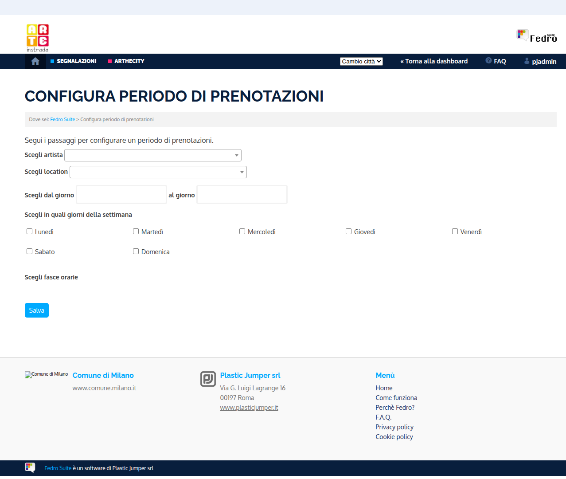566x479 pixels.
Task: Open www.comune.milano.it link
Action: [104, 388]
